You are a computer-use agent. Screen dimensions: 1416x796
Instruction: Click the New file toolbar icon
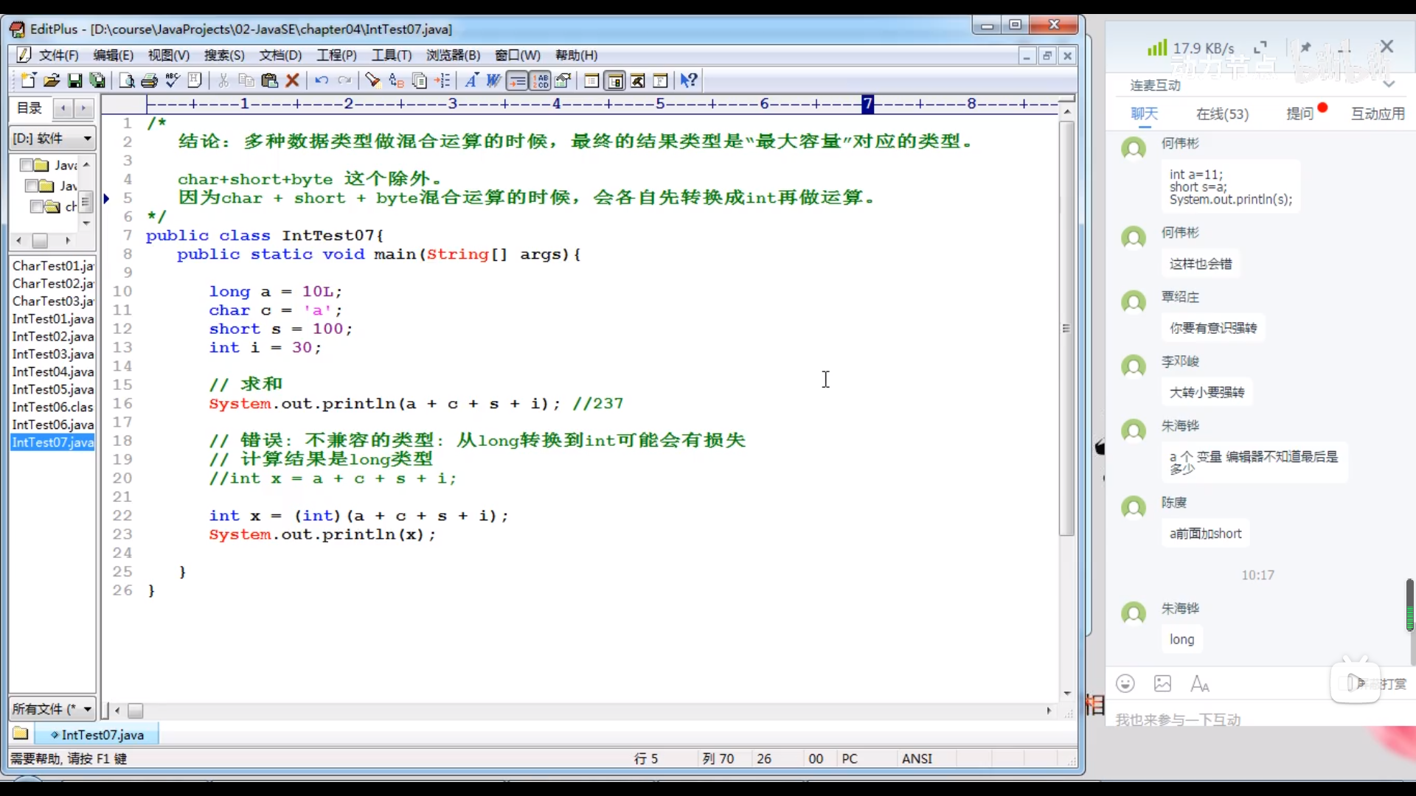(x=28, y=80)
